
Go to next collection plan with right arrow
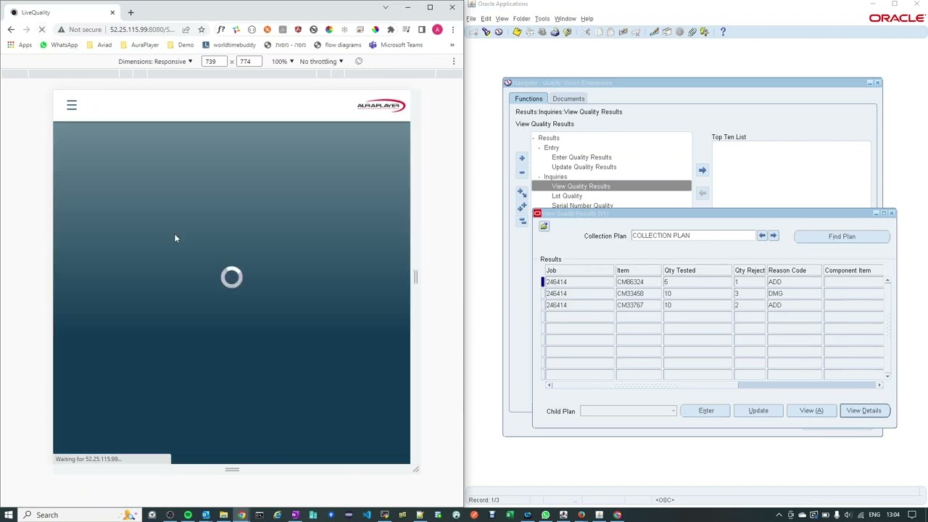774,236
